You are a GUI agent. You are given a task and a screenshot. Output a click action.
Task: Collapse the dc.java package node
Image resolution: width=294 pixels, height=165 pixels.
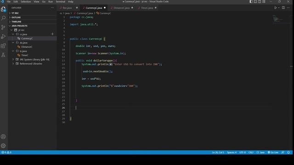point(13,43)
